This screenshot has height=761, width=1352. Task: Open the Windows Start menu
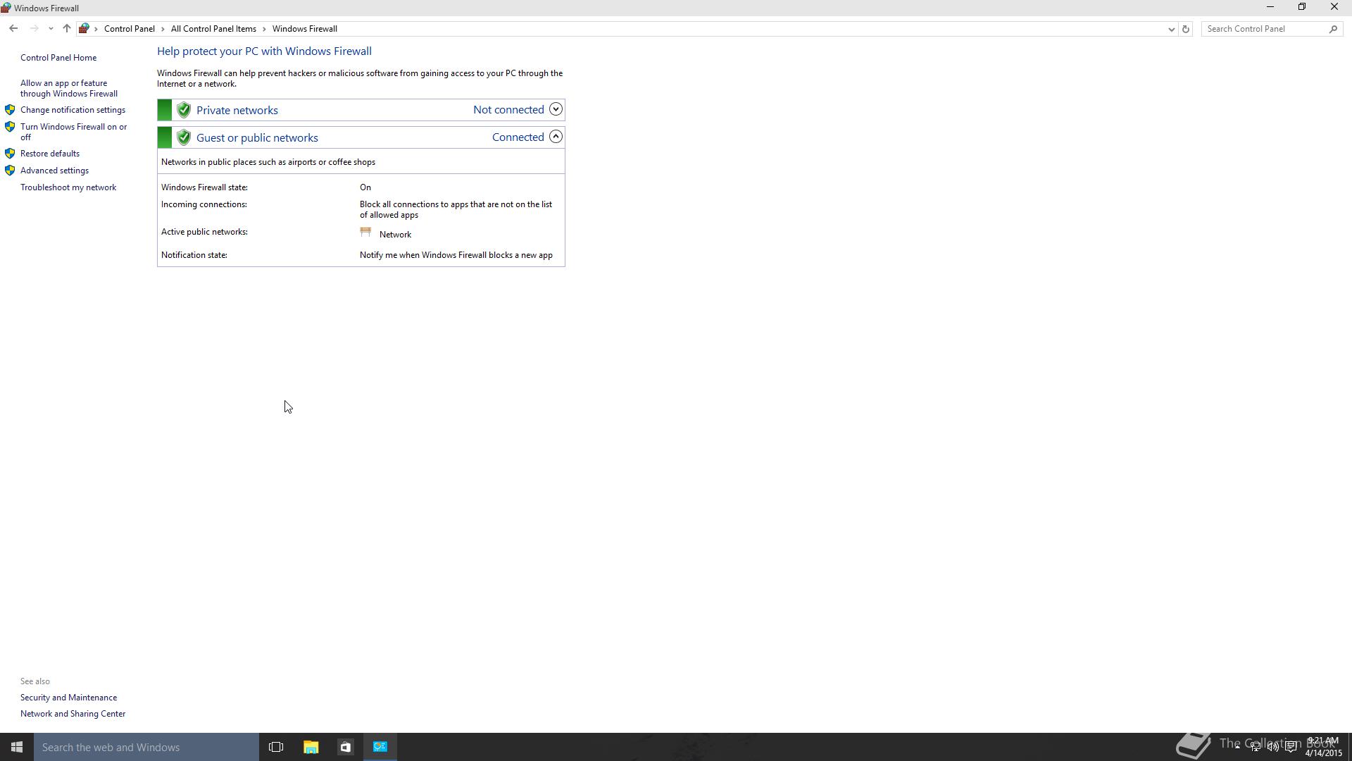(x=17, y=747)
